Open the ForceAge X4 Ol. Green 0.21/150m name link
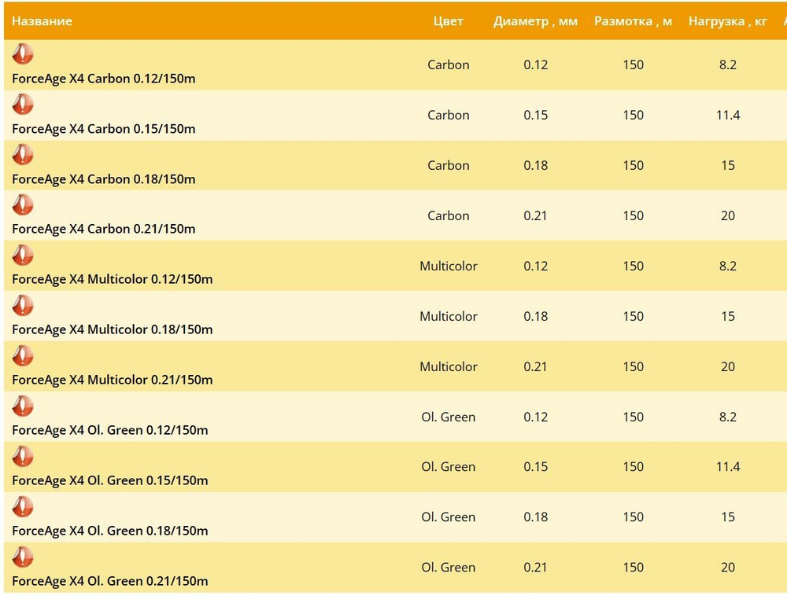Image resolution: width=787 pixels, height=603 pixels. point(109,581)
